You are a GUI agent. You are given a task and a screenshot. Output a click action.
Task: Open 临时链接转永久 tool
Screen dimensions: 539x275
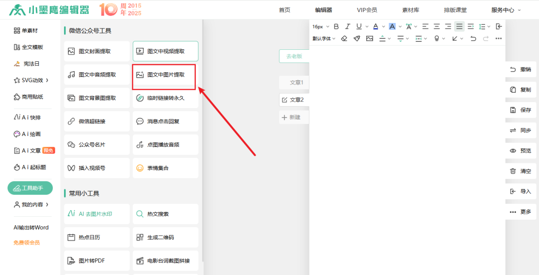(x=166, y=98)
